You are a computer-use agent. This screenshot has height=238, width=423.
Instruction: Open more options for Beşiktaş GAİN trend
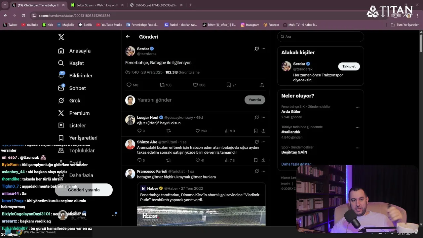[x=357, y=148]
